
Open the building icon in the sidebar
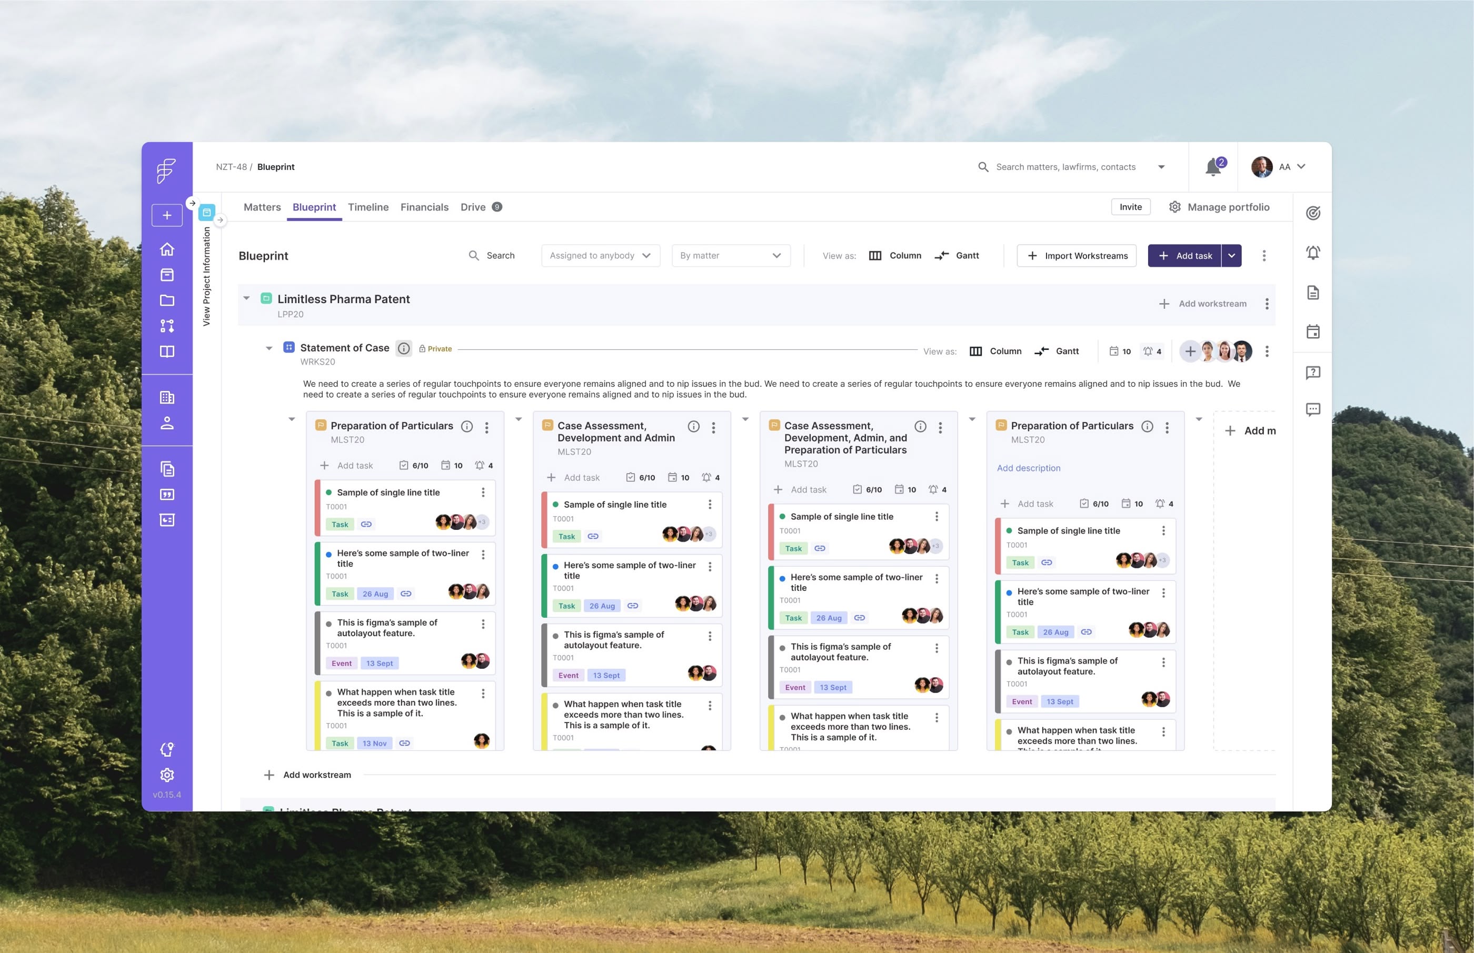coord(166,397)
